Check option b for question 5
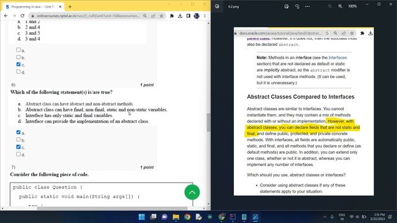Viewport: 397px width, 223px height. 19,57
